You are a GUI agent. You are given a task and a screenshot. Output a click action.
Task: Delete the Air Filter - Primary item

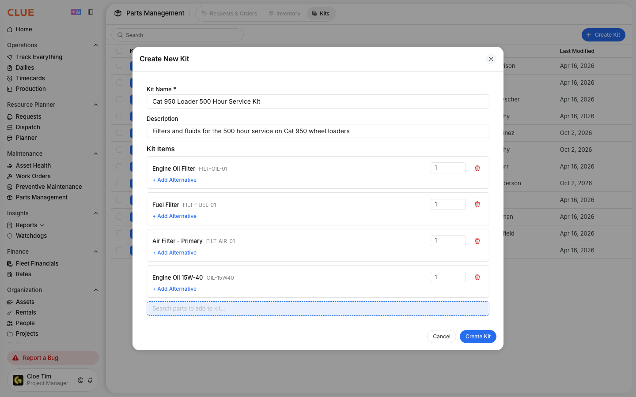coord(477,241)
